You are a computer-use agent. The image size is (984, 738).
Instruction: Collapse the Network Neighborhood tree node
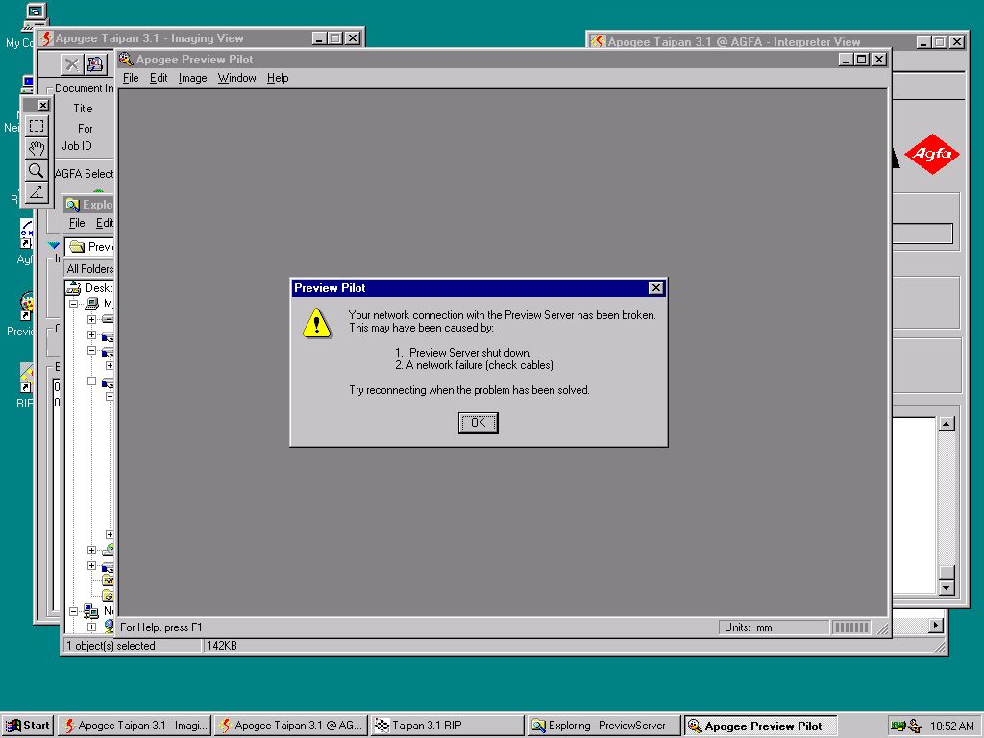[73, 610]
